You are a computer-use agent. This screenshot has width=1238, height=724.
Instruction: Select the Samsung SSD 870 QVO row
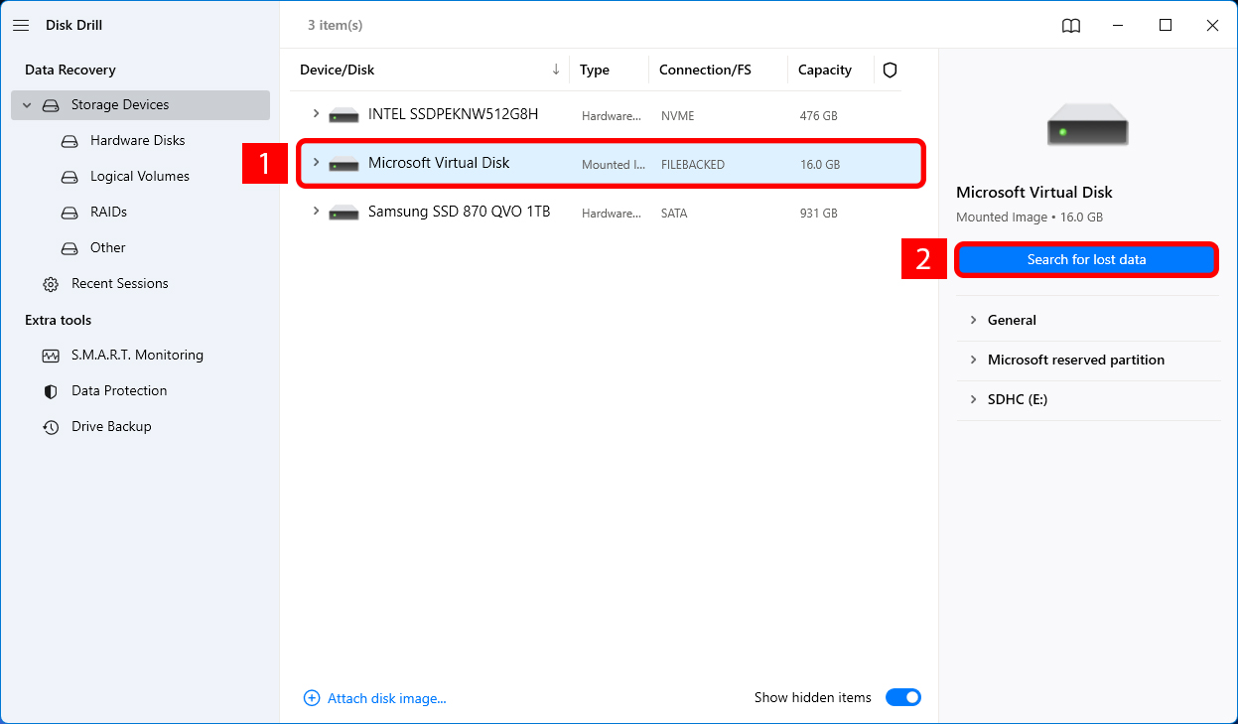click(460, 212)
